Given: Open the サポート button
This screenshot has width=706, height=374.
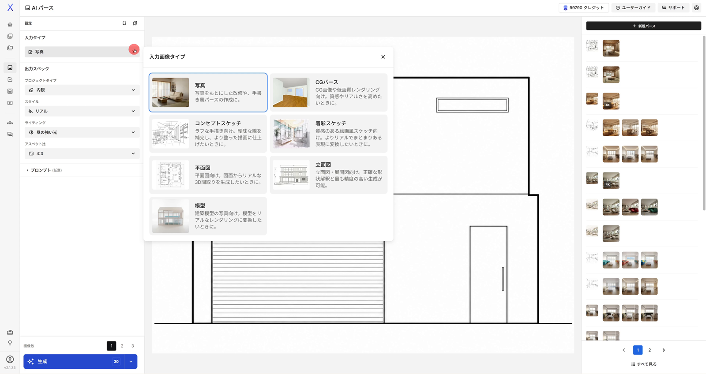Looking at the screenshot, I should pyautogui.click(x=673, y=7).
